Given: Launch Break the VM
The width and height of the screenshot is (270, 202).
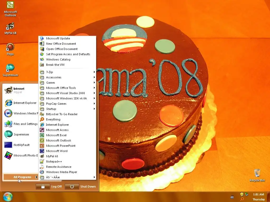Looking at the screenshot, I should tap(67, 65).
